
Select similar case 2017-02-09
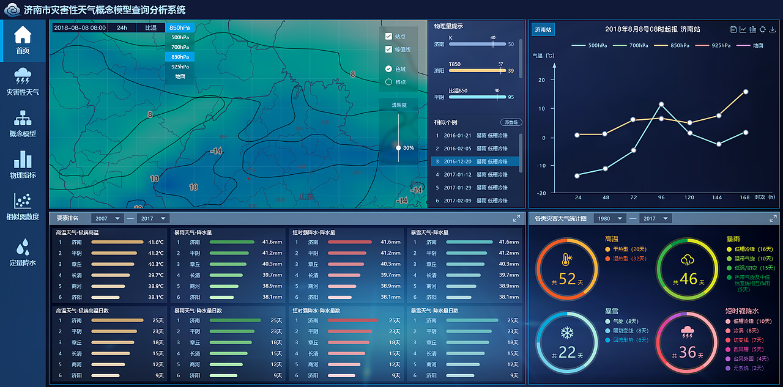click(x=474, y=201)
